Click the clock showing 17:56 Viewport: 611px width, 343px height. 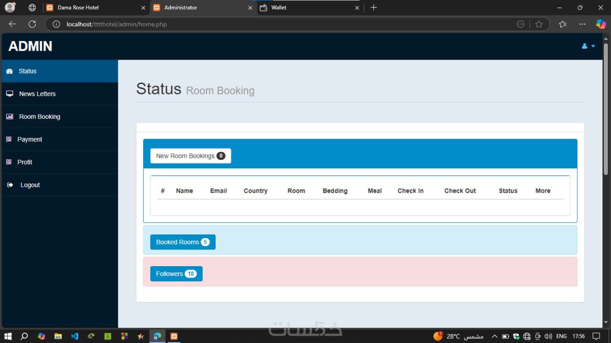point(579,336)
